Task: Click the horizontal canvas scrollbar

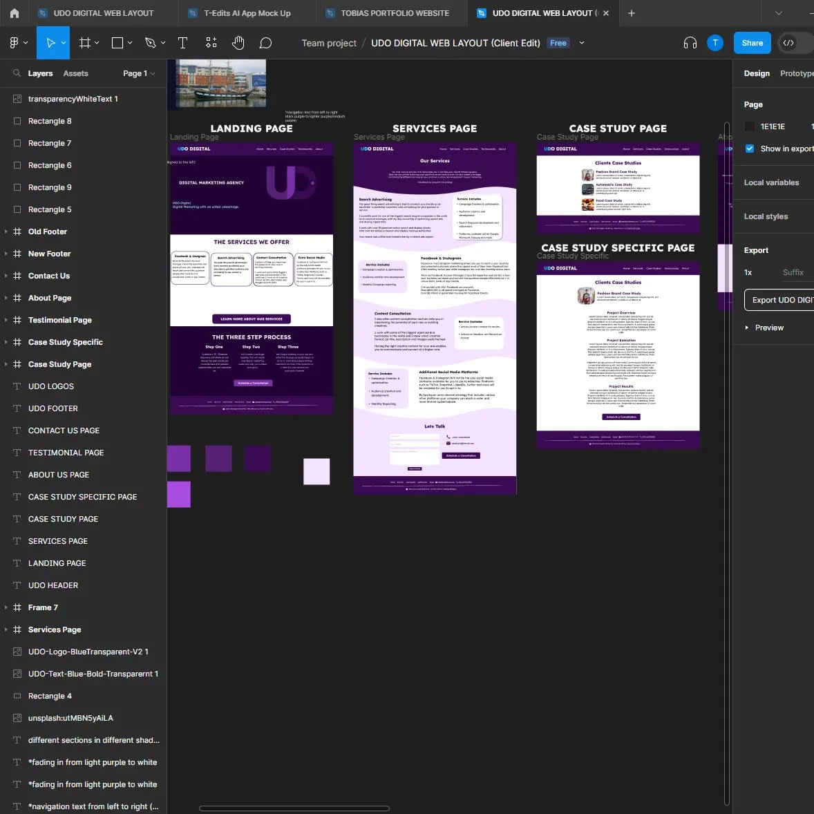Action: coord(294,808)
